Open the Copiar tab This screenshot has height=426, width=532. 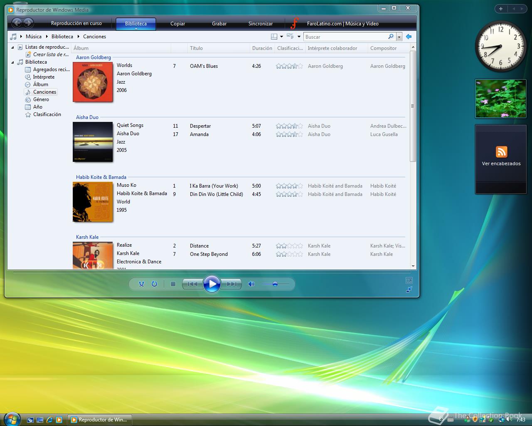point(177,24)
